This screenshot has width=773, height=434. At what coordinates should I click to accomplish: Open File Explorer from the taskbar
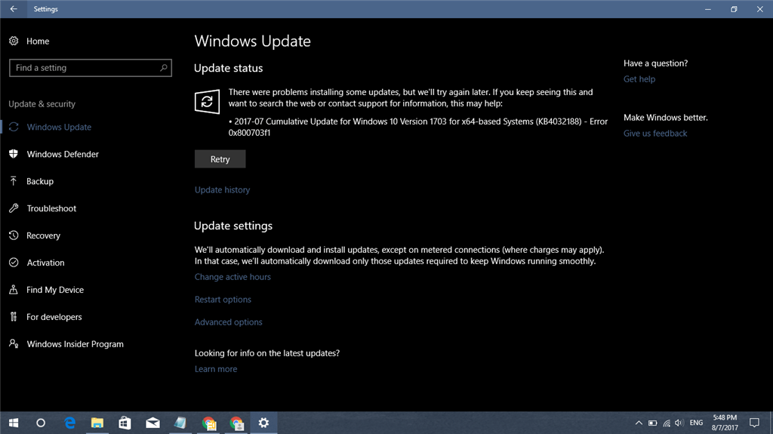(x=97, y=423)
